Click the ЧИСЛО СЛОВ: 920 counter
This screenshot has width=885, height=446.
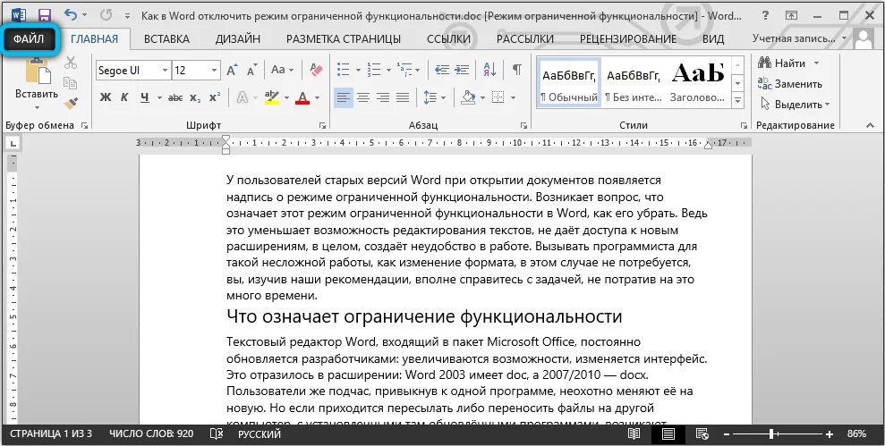150,433
